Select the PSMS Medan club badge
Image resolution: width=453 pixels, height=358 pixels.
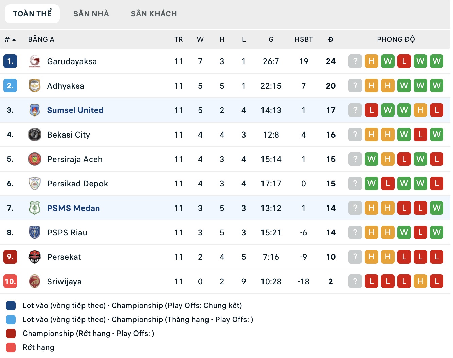click(35, 208)
